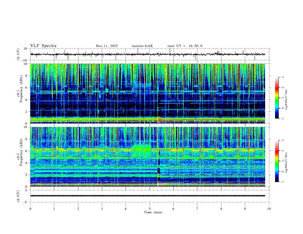Click time axis tick label "8"

(221, 209)
